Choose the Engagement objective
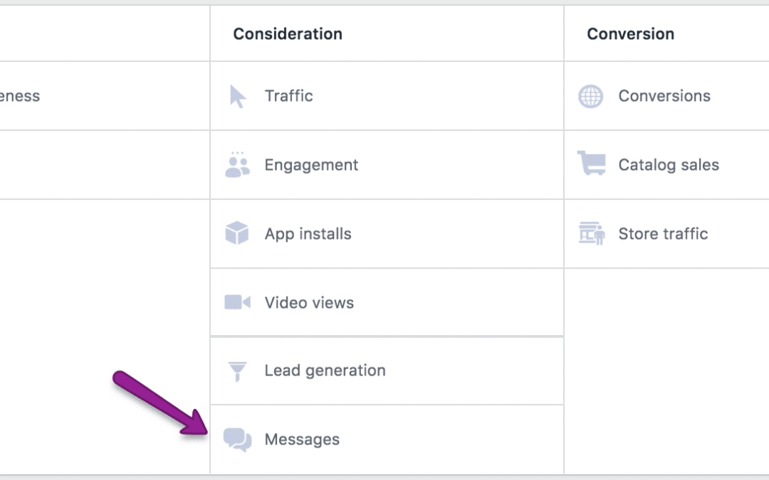Screen dimensions: 769x480 (x=311, y=165)
